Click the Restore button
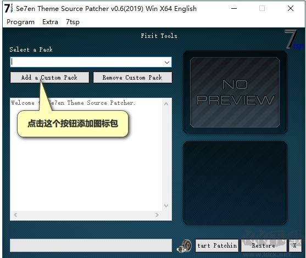The height and width of the screenshot is (258, 306). tap(264, 245)
